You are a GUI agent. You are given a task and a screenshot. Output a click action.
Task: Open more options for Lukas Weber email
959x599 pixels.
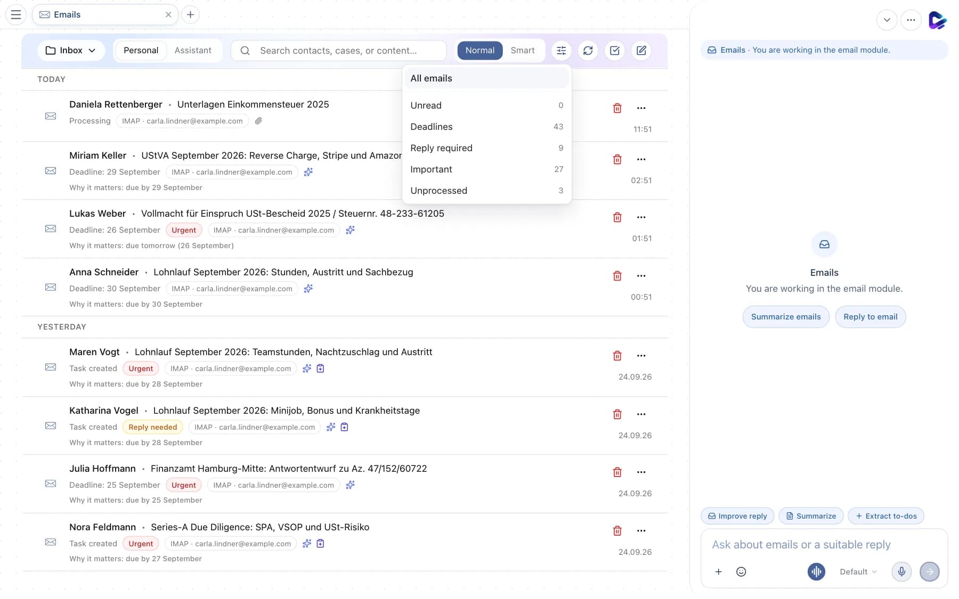coord(641,217)
